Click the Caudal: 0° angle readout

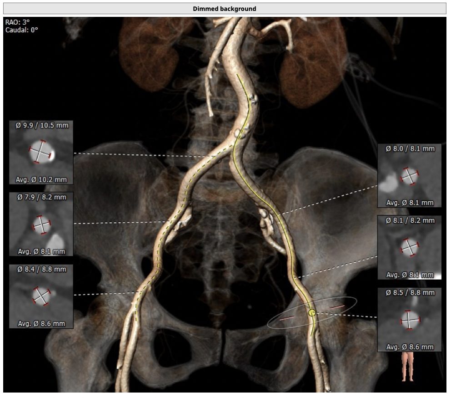[21, 30]
